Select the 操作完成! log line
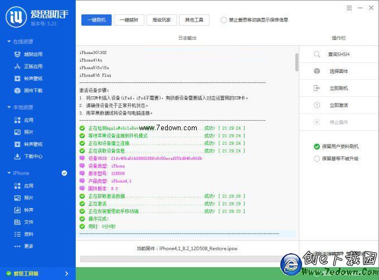 coord(94,219)
